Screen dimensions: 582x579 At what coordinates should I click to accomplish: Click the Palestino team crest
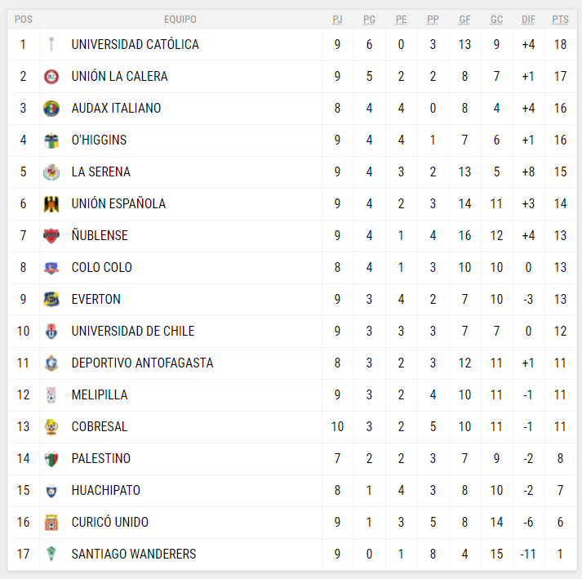click(x=51, y=459)
